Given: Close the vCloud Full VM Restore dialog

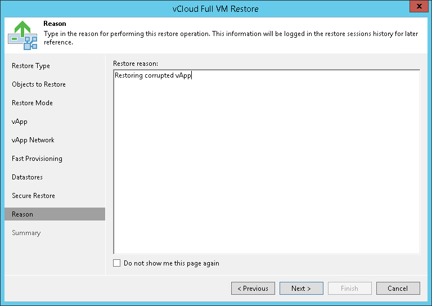Looking at the screenshot, I should 417,8.
